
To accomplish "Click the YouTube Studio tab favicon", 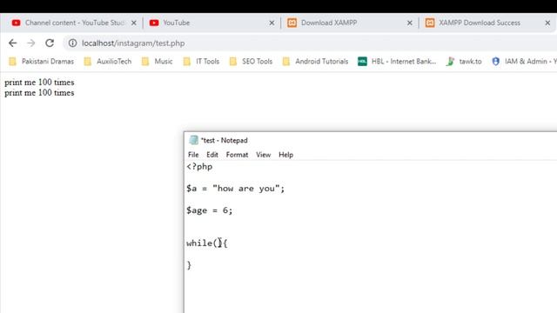I will 16,23.
